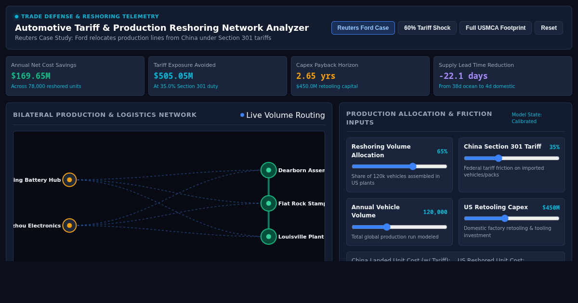Click the $169.65M annual savings value
Screen dimensions: 578x303
(31, 76)
